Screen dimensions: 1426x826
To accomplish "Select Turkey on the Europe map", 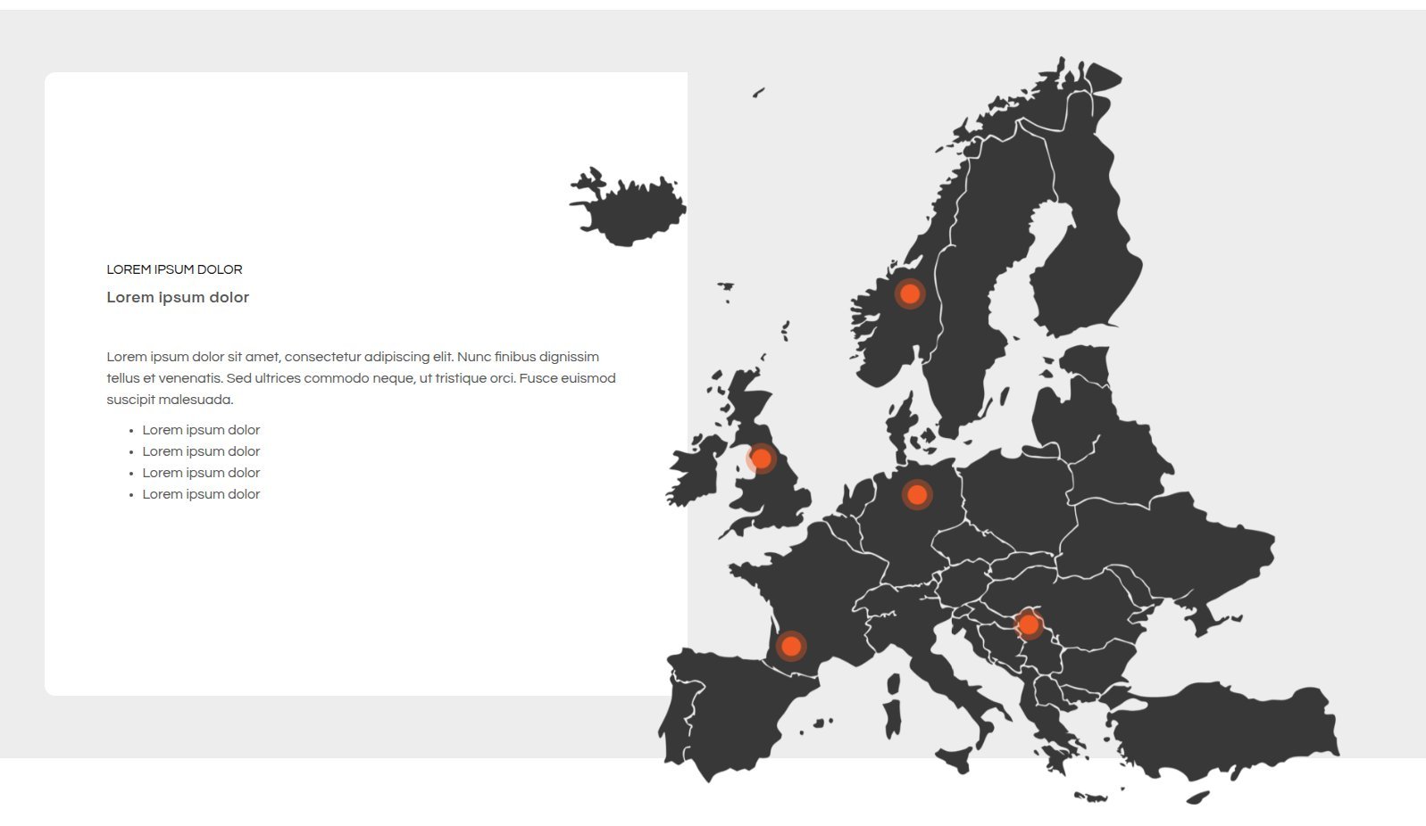I will (1232, 731).
